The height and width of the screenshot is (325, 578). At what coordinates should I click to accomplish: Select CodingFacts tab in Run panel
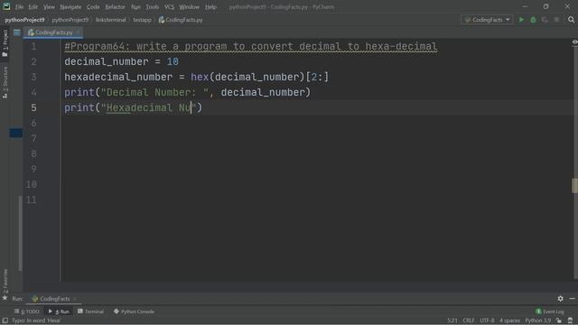54,299
